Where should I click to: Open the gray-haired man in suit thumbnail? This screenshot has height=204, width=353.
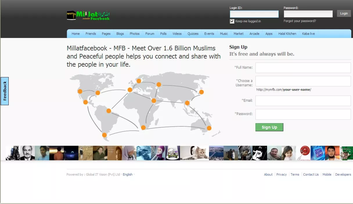point(28,153)
